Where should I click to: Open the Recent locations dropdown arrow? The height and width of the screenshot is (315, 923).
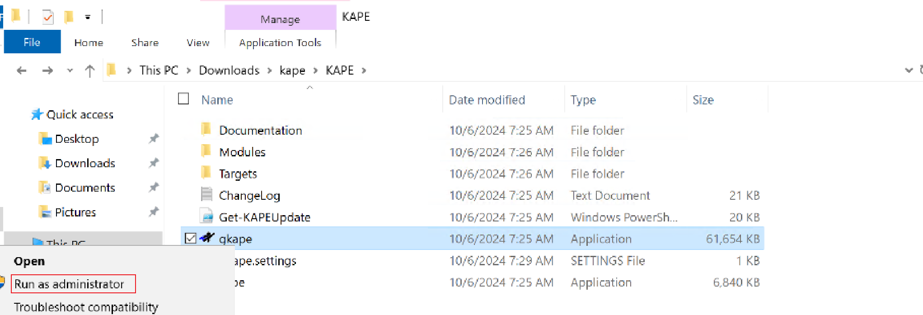point(70,71)
